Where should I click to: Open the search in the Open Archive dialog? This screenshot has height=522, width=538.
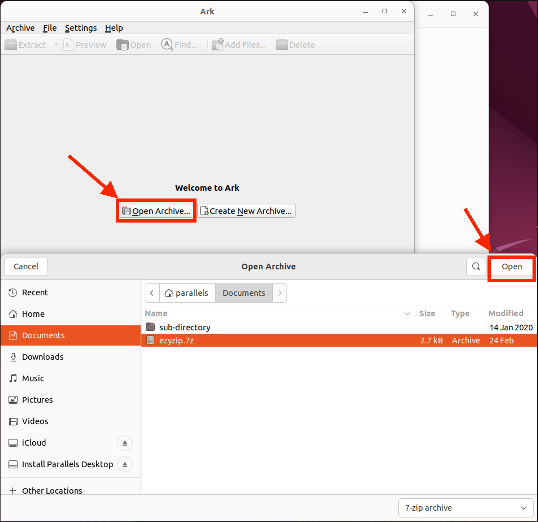point(476,266)
